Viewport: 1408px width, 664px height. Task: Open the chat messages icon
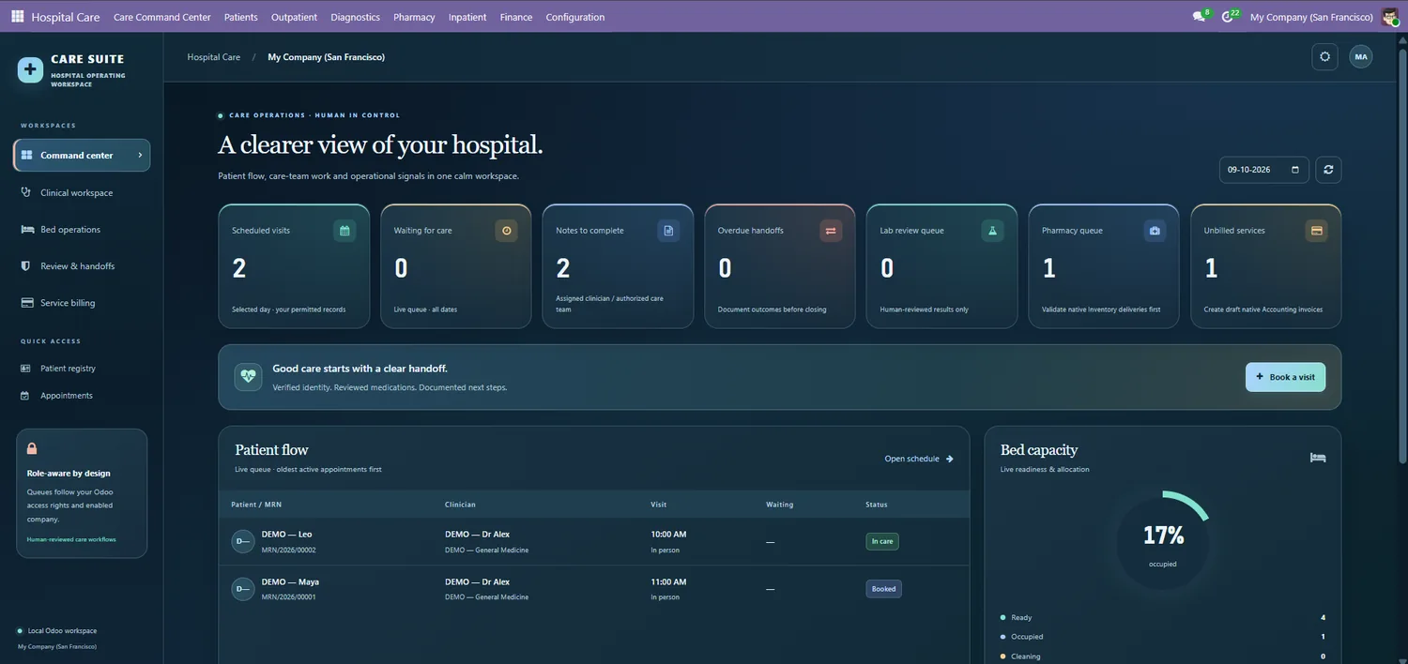point(1199,17)
